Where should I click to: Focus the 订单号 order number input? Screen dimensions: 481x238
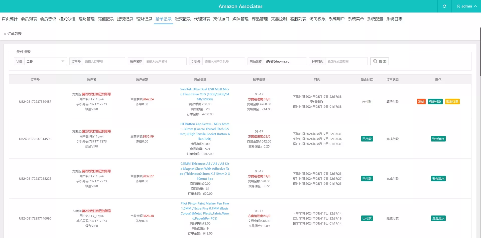103,61
